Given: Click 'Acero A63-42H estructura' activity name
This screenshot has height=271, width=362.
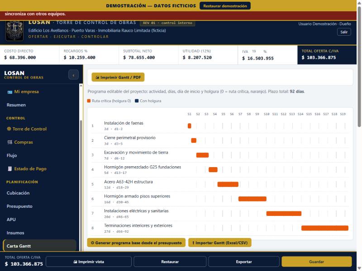Looking at the screenshot, I should [x=129, y=182].
